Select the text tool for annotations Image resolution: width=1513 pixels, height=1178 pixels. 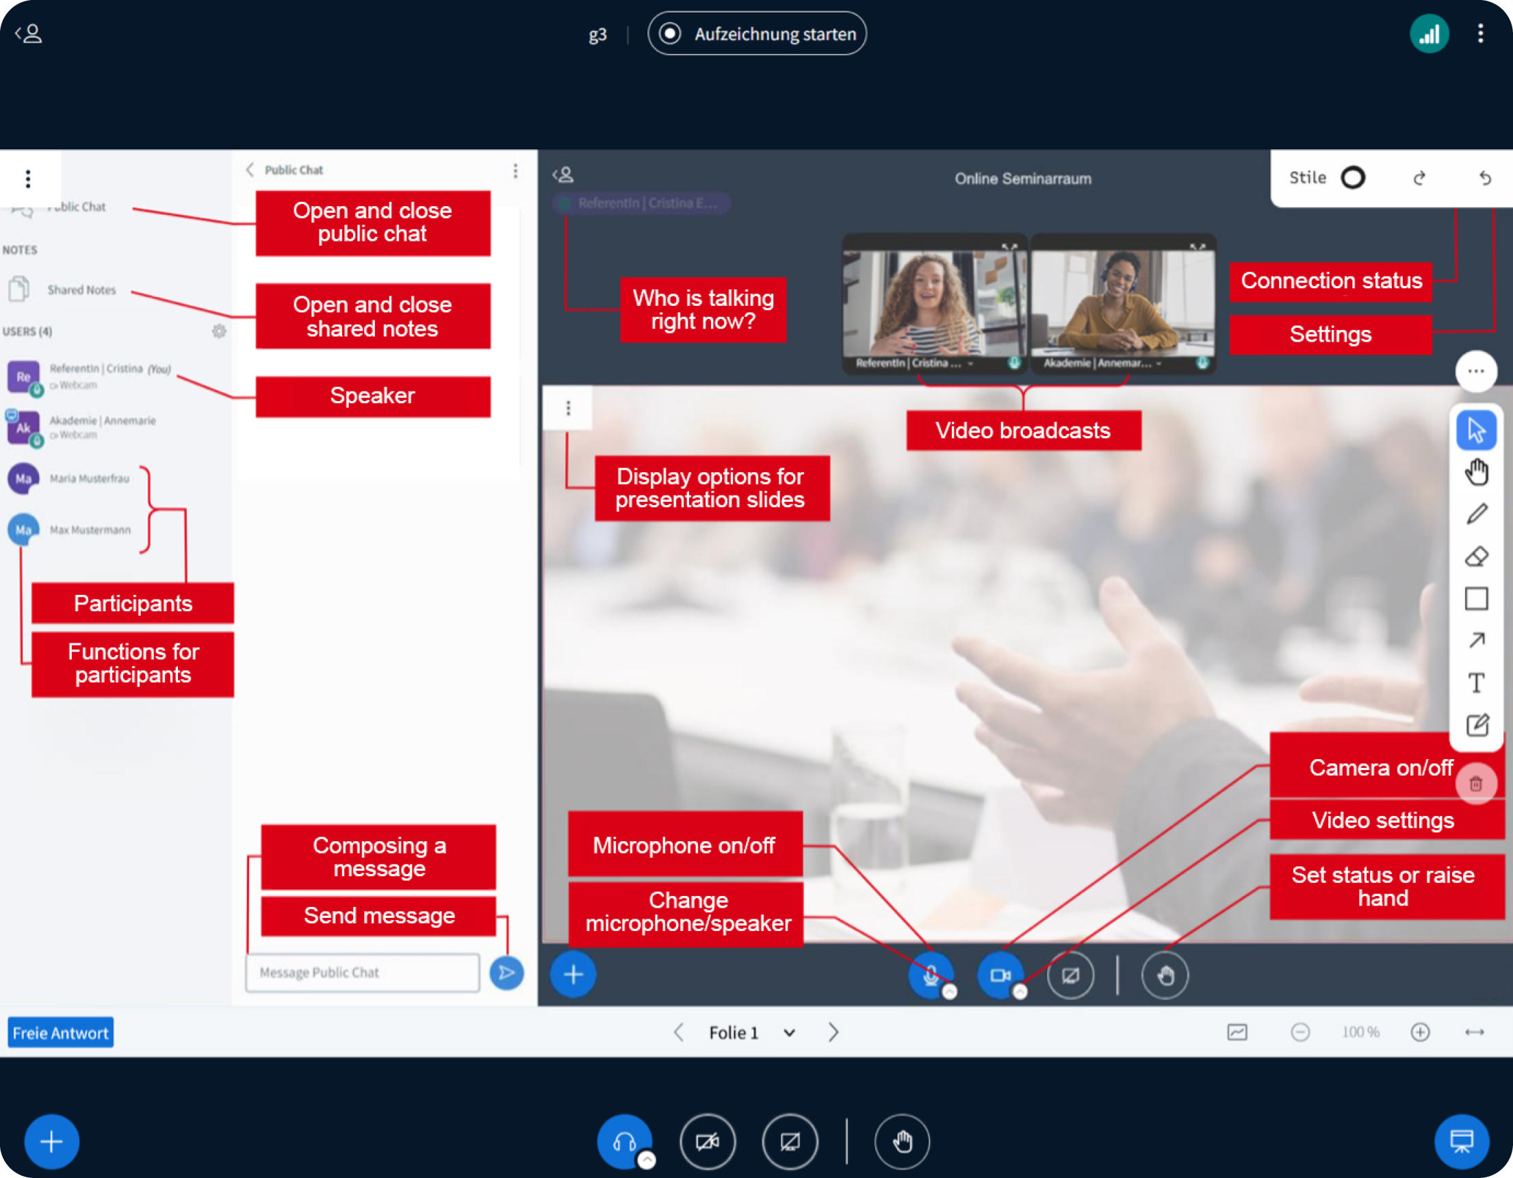tap(1477, 683)
